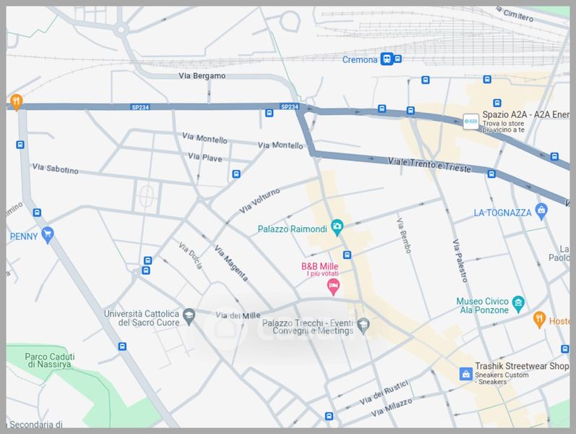Select the Trashik Streetwear Shop icon
This screenshot has height=434, width=576.
tap(466, 374)
